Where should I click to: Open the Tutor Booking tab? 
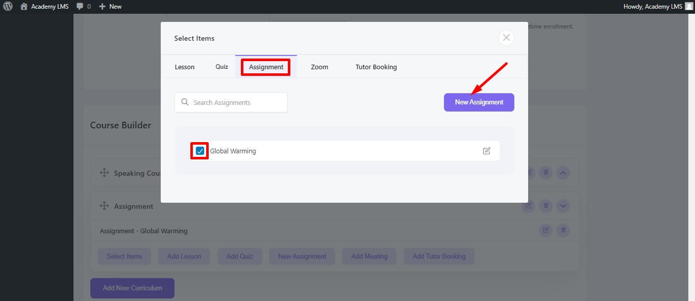click(x=376, y=67)
